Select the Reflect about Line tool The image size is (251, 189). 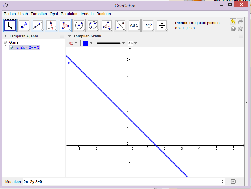click(x=120, y=25)
